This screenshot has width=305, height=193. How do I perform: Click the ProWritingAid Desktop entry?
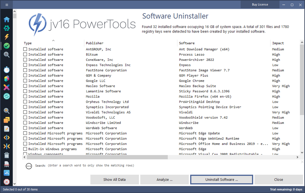coord(199,102)
